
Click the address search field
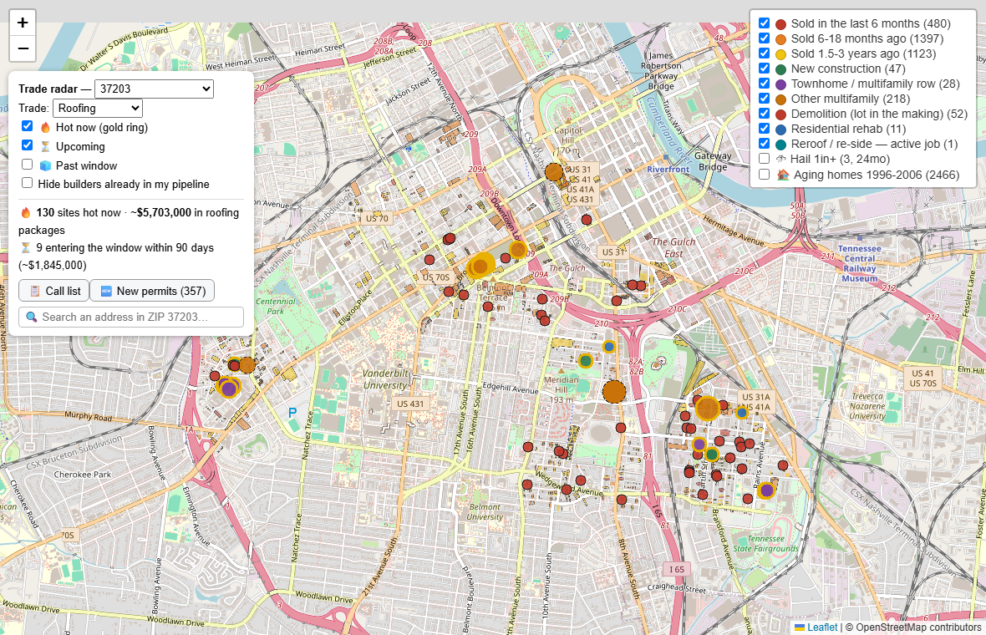[x=131, y=317]
